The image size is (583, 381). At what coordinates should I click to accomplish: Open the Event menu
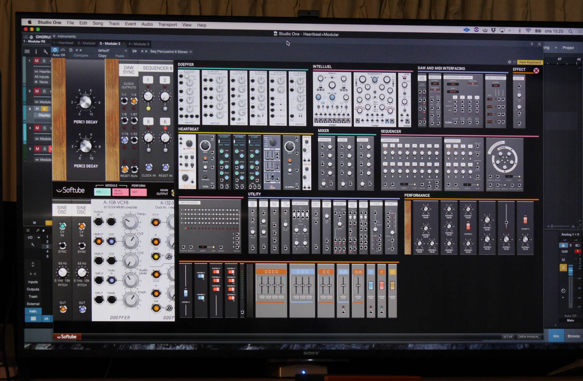point(131,24)
